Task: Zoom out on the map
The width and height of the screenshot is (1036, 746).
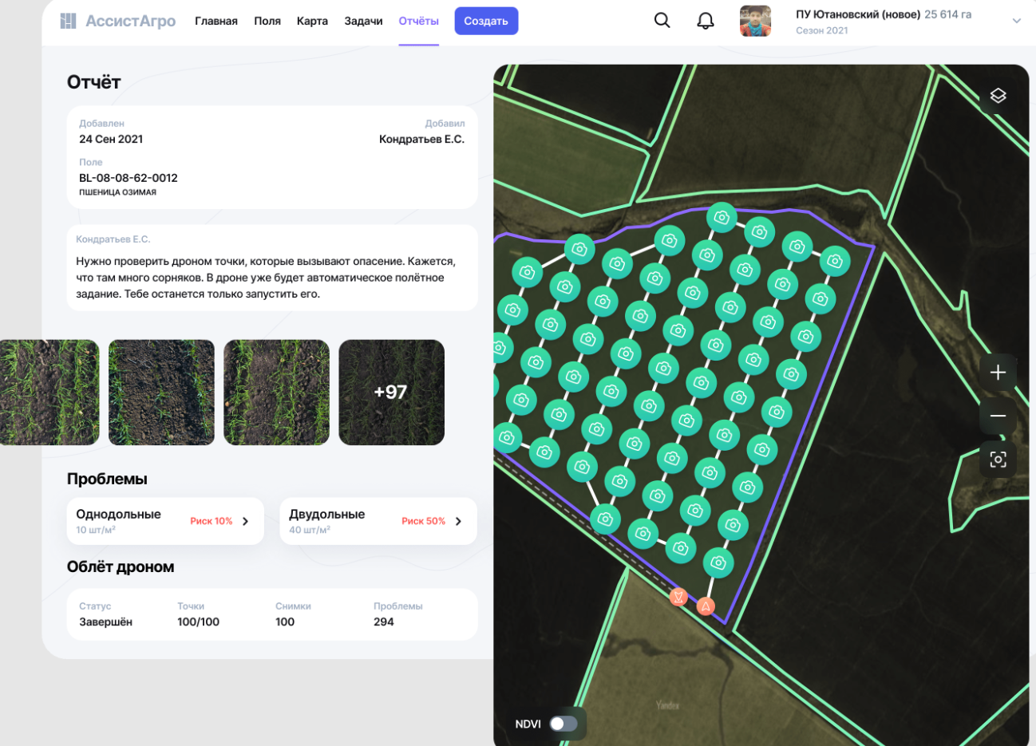Action: (998, 416)
